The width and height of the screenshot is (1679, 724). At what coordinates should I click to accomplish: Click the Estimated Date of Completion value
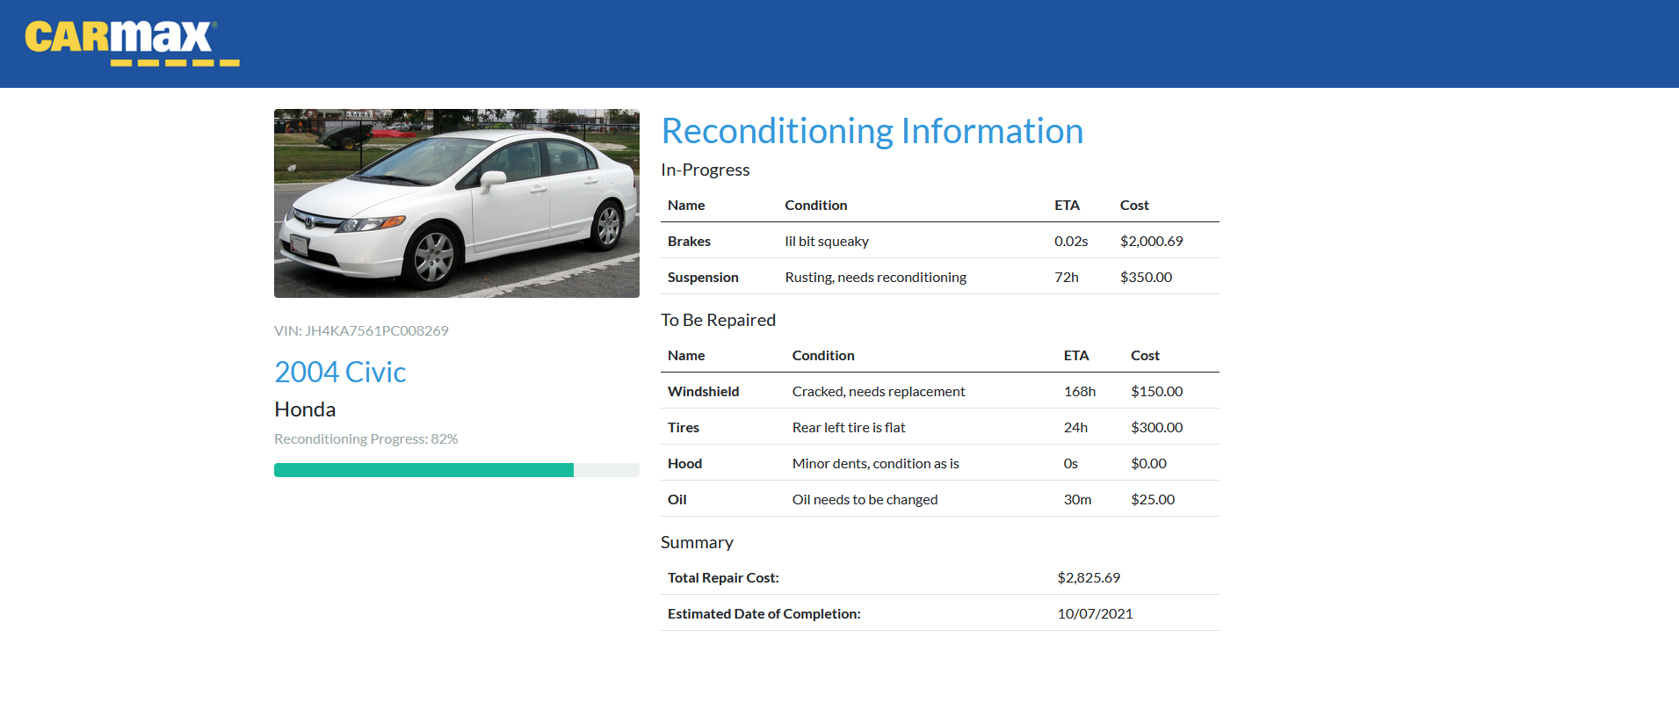tap(1095, 613)
